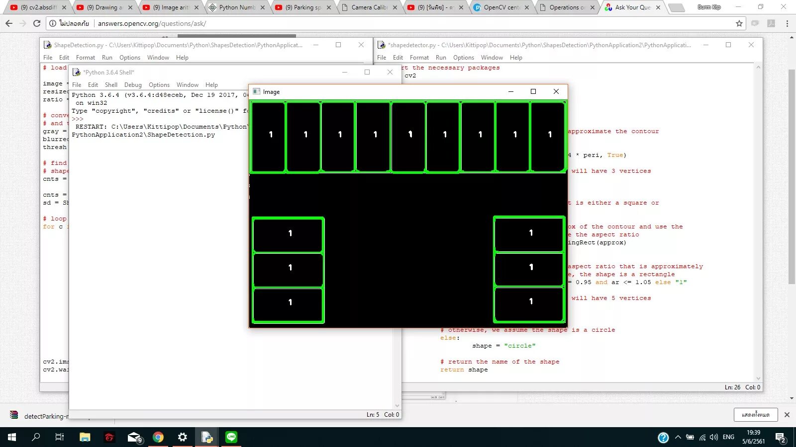Click the blue help icon in system tray

point(663,438)
